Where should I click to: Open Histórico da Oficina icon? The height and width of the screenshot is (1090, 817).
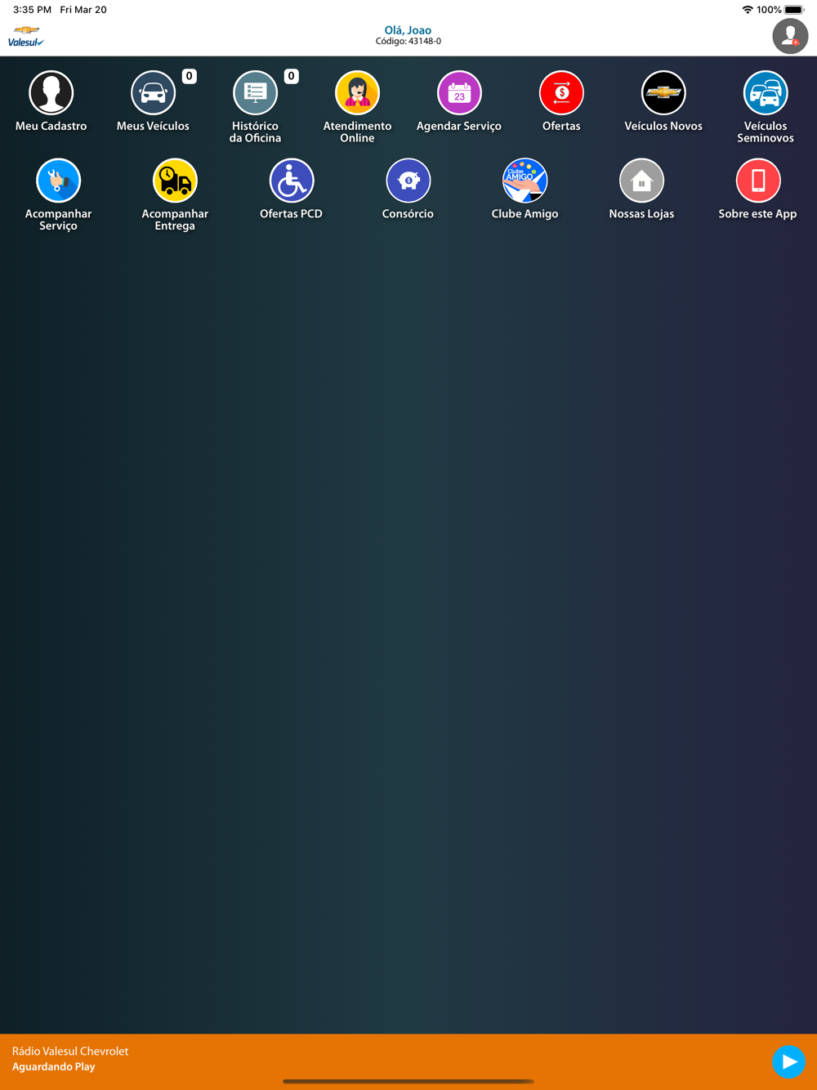coord(255,92)
